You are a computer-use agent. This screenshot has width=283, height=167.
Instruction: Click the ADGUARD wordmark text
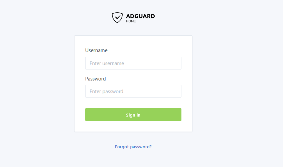point(140,16)
